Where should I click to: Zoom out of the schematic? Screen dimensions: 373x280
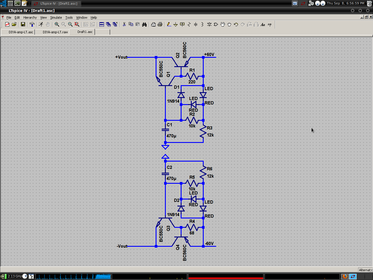[70, 24]
